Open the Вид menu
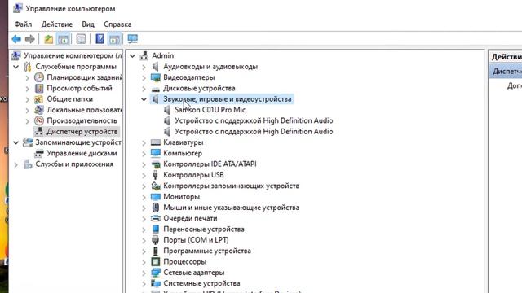The height and width of the screenshot is (293, 522). (x=88, y=24)
